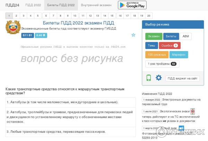This screenshot has height=141, width=208.
Task: Select question number 1
Action: click(x=9, y=16)
